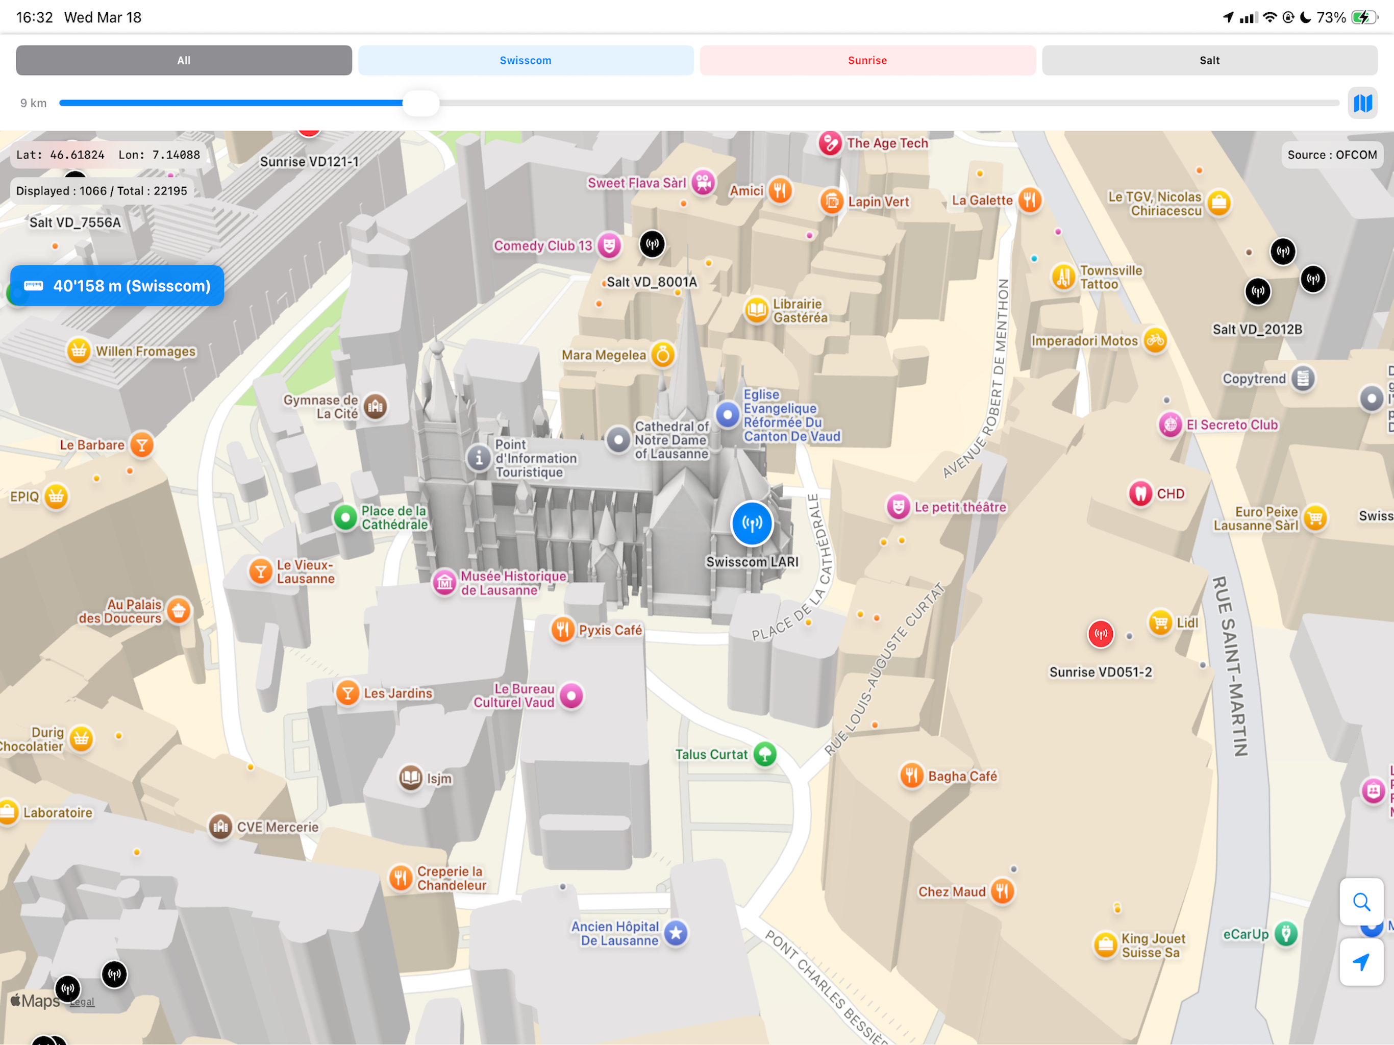The width and height of the screenshot is (1394, 1045).
Task: Tap the Point d'Information Touristique info icon
Action: click(x=479, y=458)
